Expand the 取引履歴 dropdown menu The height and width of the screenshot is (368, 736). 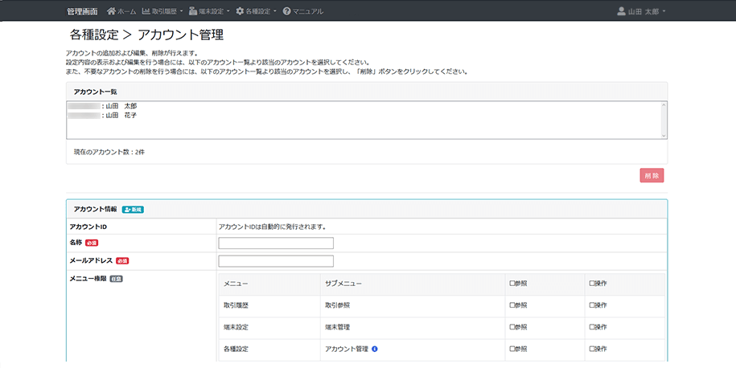[x=164, y=10]
